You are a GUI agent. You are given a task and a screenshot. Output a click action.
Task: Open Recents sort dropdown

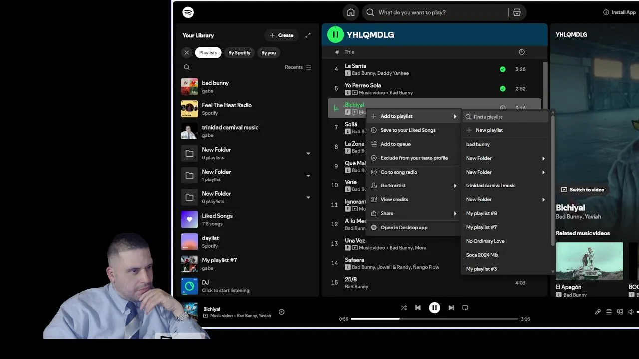(x=298, y=67)
